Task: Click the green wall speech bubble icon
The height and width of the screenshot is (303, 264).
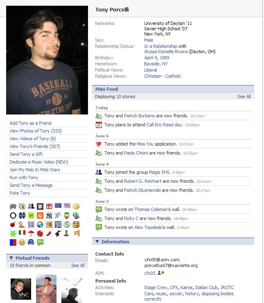Action: tap(40, 242)
